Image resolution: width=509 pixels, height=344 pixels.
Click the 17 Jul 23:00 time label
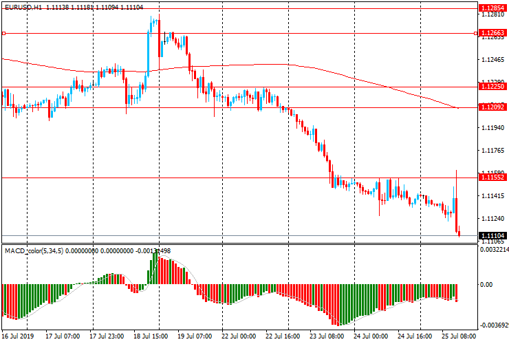(107, 336)
